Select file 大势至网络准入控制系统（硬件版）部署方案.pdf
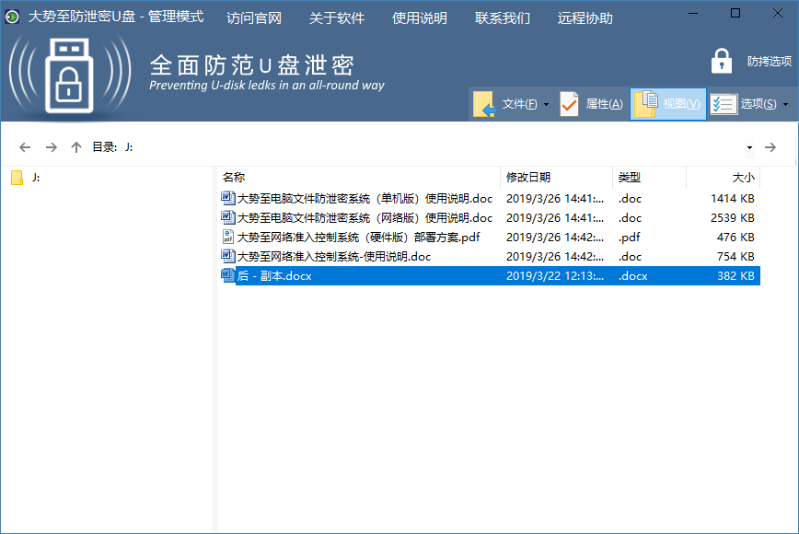799x534 pixels. coord(358,237)
